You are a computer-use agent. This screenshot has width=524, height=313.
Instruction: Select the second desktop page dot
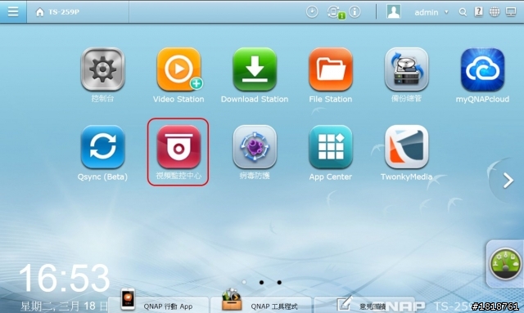pos(261,282)
